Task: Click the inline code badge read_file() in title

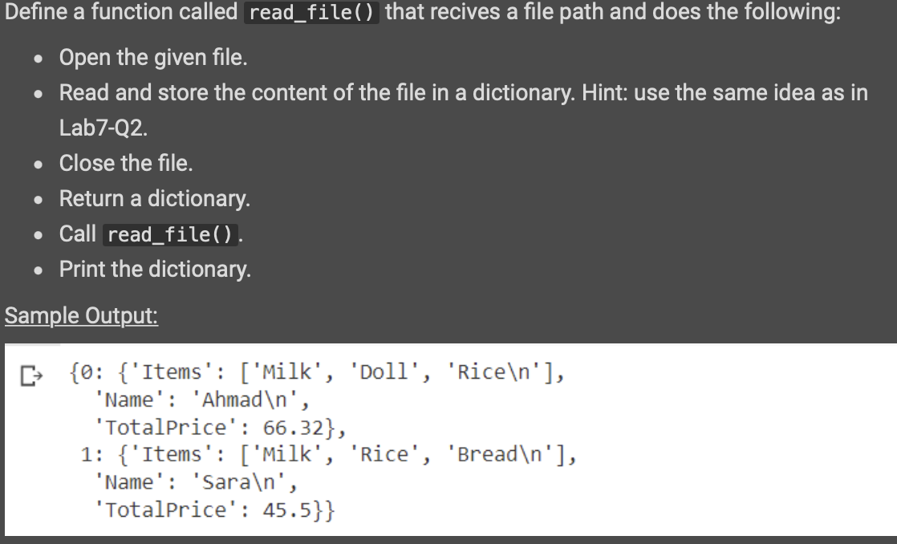Action: (311, 13)
